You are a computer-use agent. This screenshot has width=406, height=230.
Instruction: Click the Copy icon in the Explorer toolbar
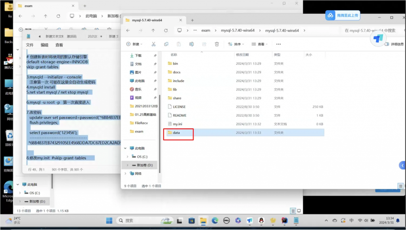point(167,44)
